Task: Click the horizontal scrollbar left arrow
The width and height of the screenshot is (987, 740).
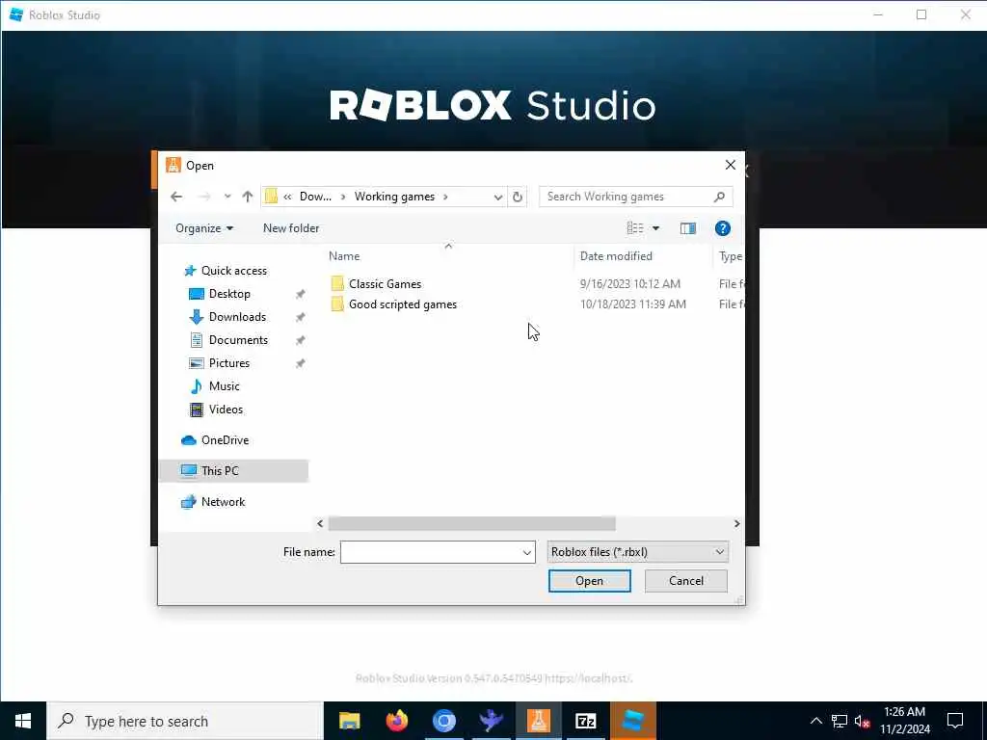Action: 320,523
